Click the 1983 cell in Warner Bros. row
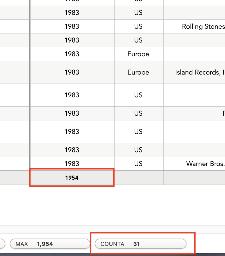The width and height of the screenshot is (225, 256). [72, 164]
